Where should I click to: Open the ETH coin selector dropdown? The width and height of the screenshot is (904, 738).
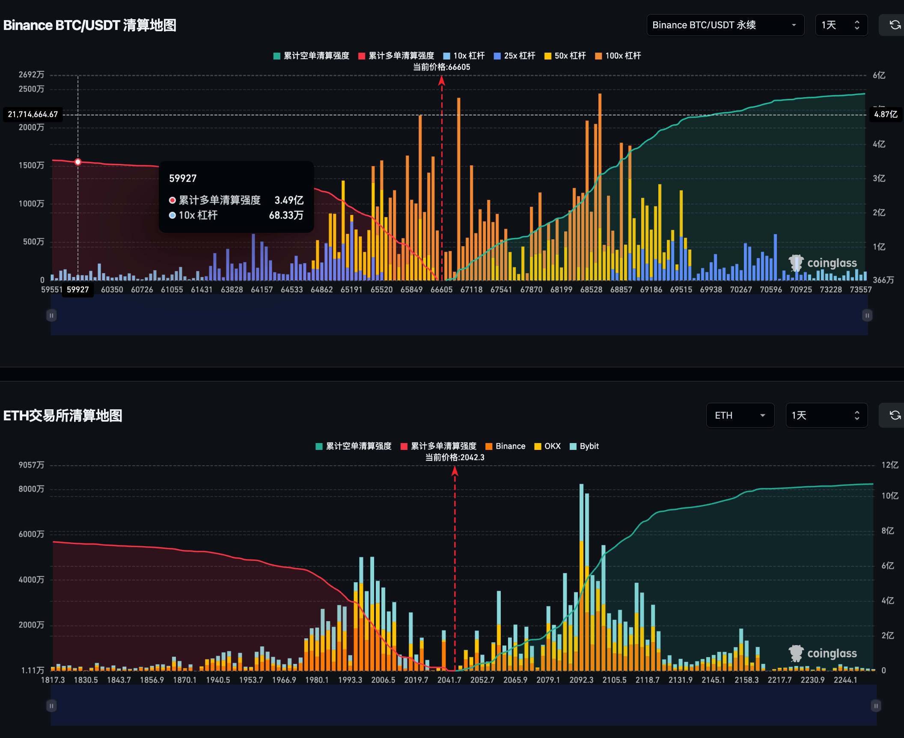tap(740, 415)
